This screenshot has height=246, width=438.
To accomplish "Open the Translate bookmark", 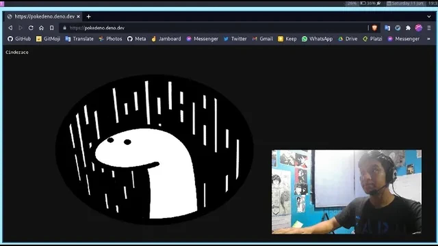I will coord(79,39).
